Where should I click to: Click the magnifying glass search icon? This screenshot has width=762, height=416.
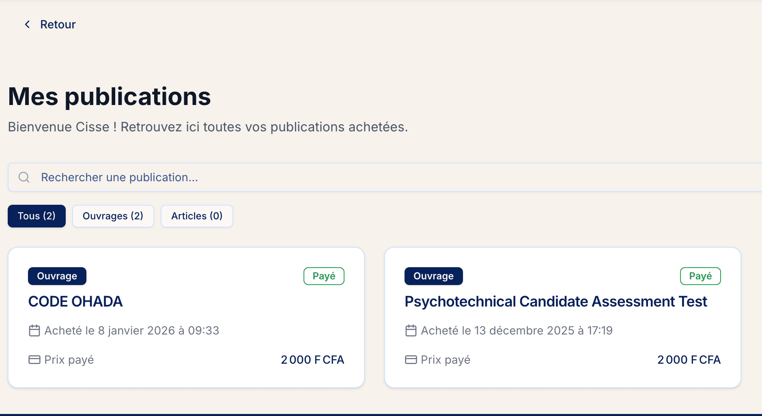(24, 177)
